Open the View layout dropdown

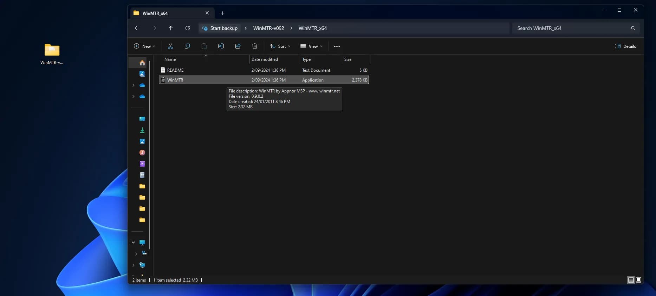coord(311,46)
